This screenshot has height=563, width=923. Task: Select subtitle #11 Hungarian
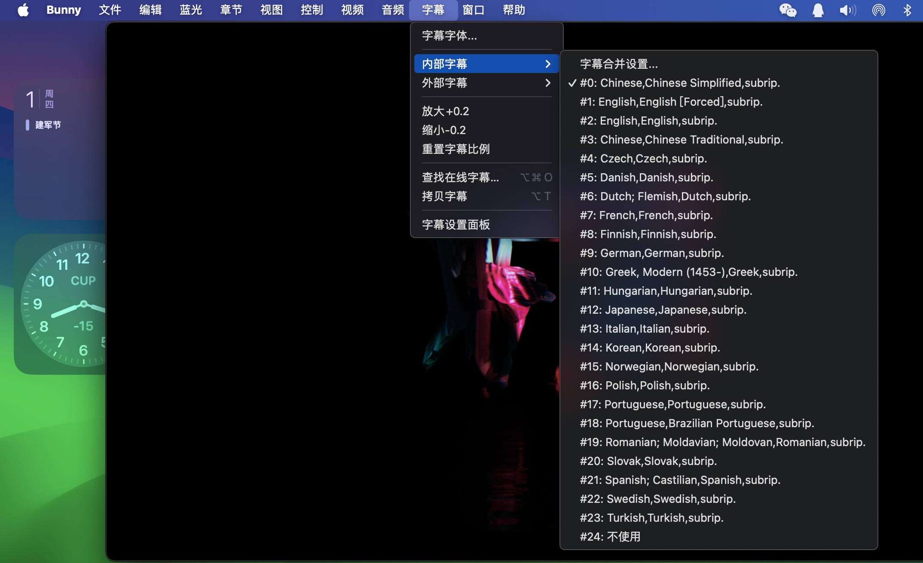(x=718, y=291)
